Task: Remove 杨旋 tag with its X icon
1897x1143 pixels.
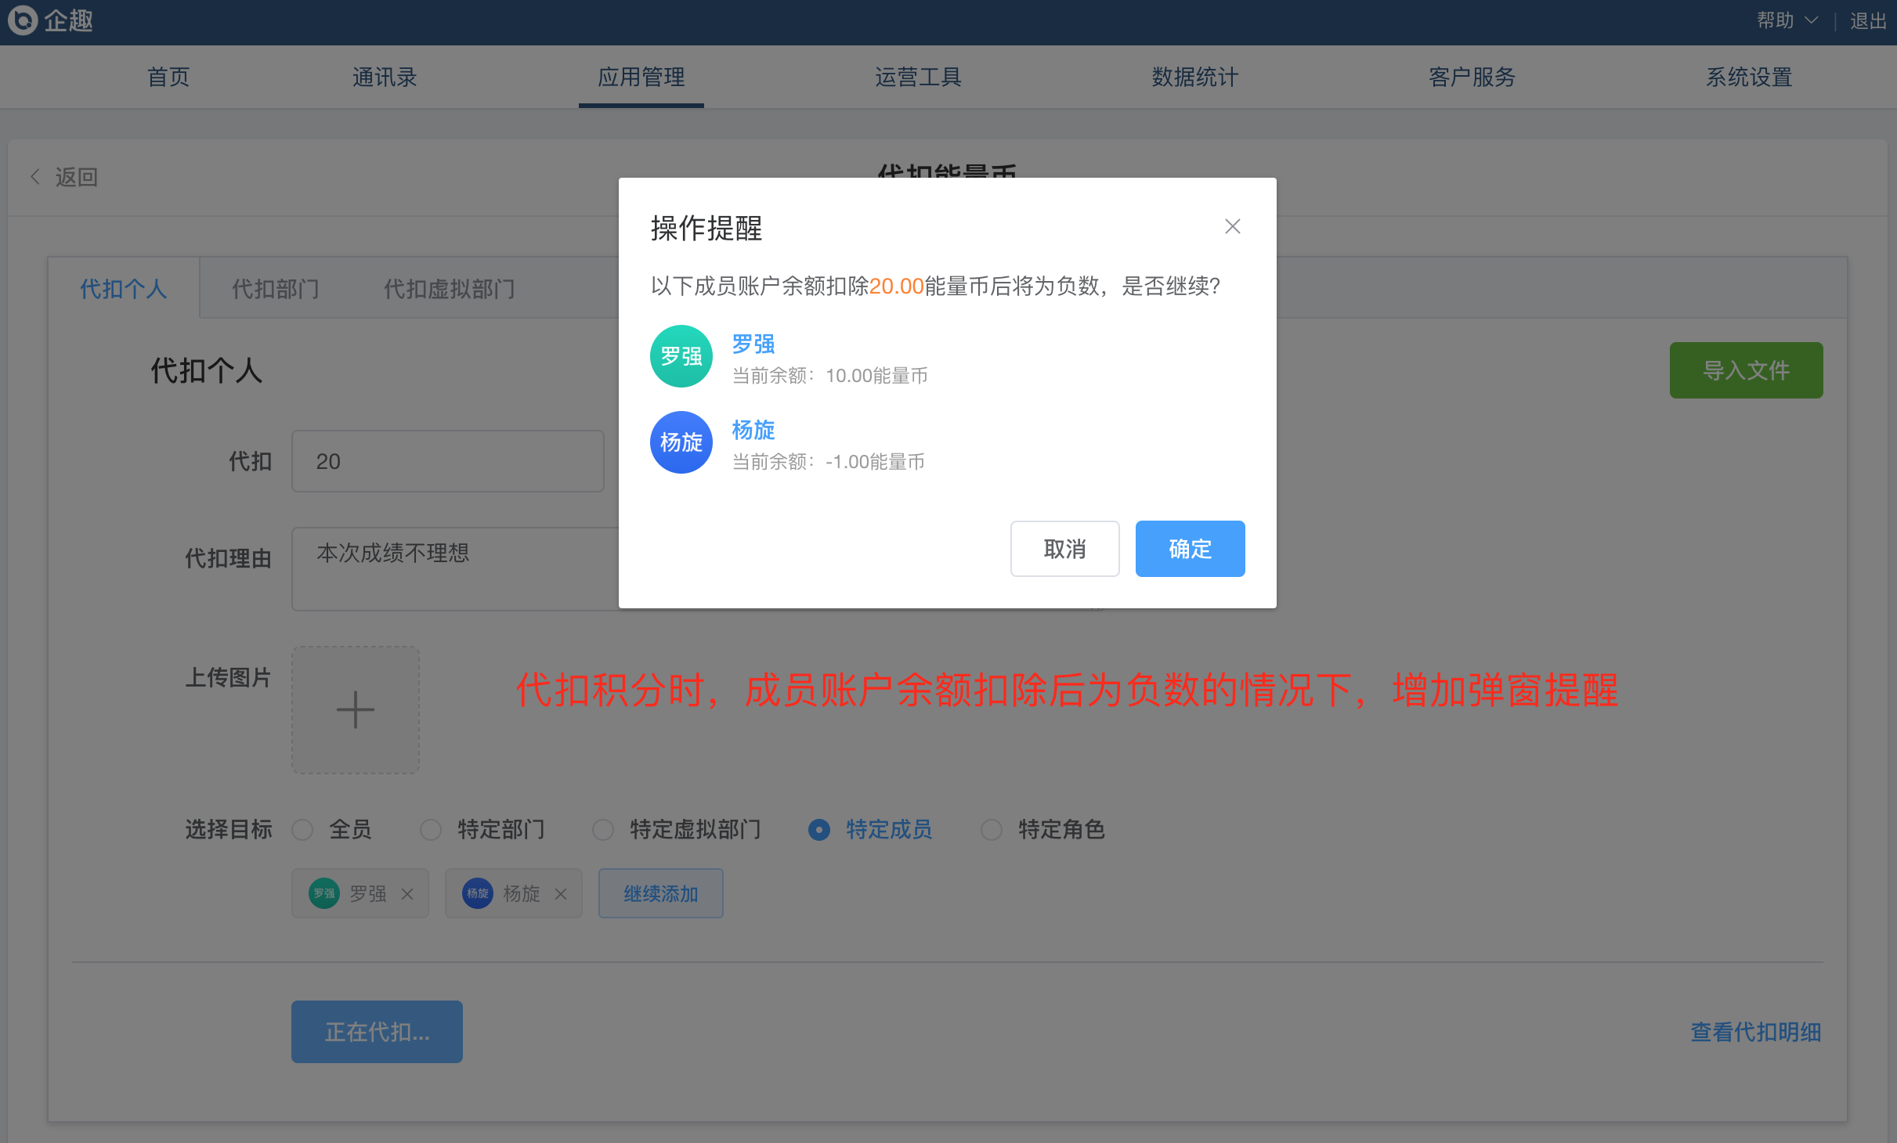Action: click(561, 894)
